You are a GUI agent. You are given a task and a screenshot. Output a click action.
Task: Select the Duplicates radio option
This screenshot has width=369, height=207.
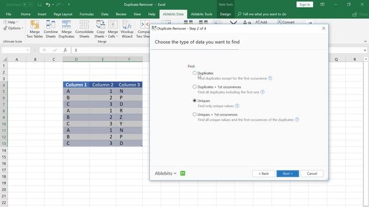(x=194, y=73)
